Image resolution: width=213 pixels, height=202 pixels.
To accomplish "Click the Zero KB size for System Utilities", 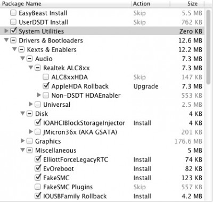I will point(191,31).
